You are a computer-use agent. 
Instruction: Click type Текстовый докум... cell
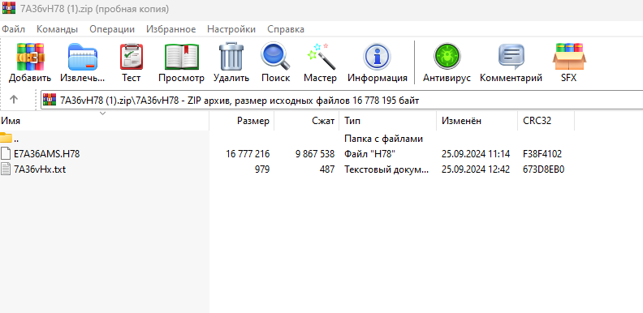tap(386, 169)
